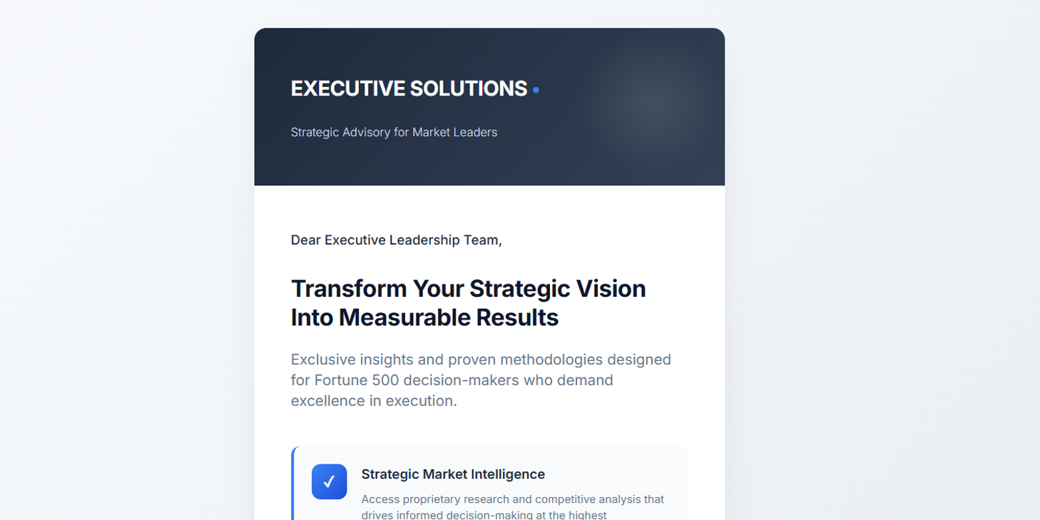Click the excellence in execution text

[373, 401]
